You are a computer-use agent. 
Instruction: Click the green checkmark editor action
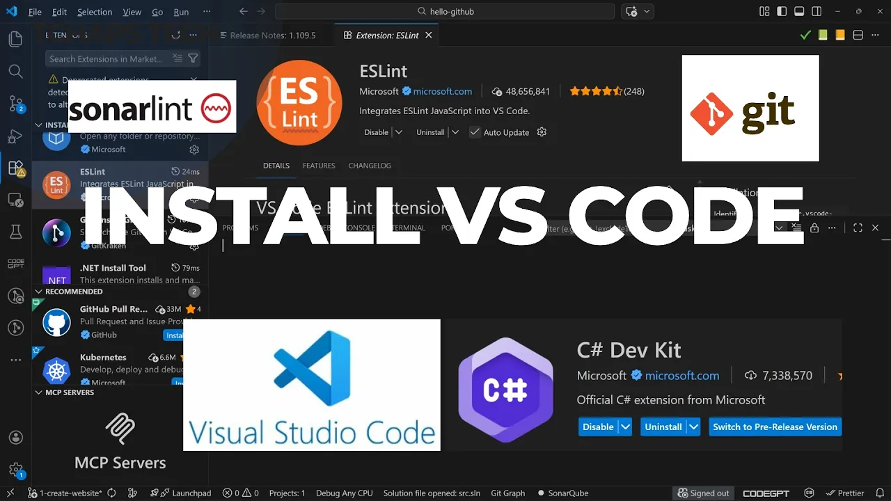[x=805, y=35]
